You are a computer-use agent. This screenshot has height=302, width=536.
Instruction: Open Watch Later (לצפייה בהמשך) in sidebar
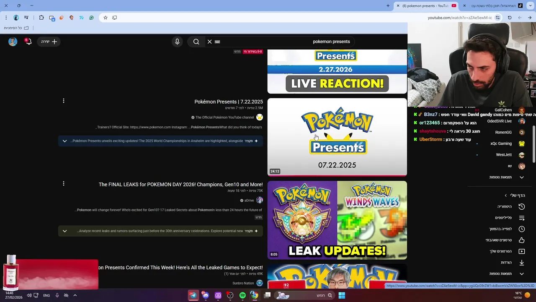click(507, 229)
